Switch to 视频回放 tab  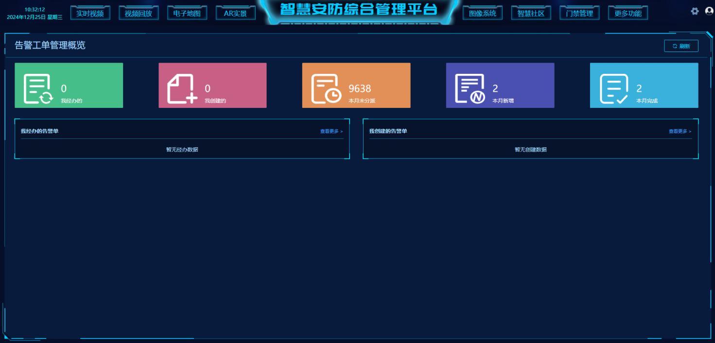(139, 13)
